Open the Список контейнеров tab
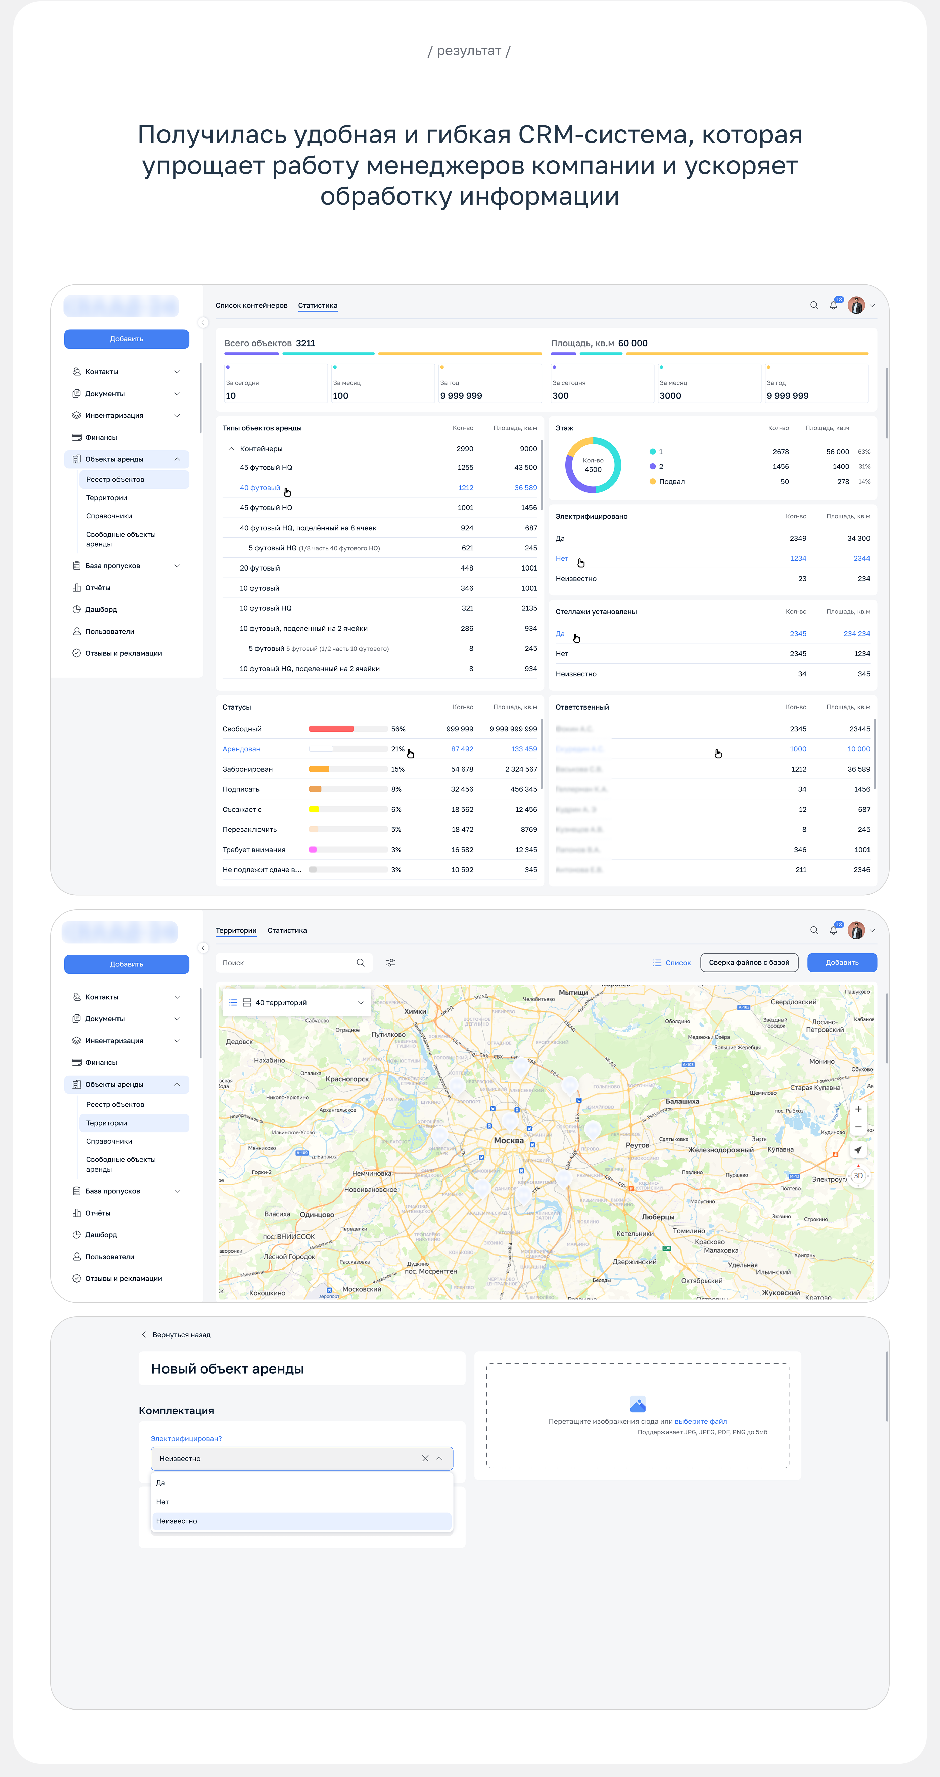The height and width of the screenshot is (1777, 940). (x=251, y=304)
